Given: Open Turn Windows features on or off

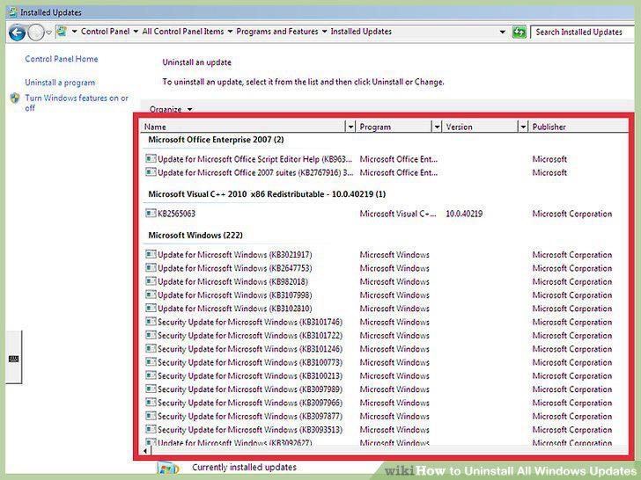Looking at the screenshot, I should (77, 103).
